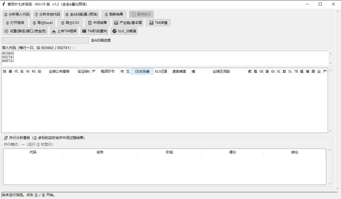This screenshot has width=341, height=199.
Task: Click into the import codes text box
Action: pyautogui.click(x=165, y=58)
